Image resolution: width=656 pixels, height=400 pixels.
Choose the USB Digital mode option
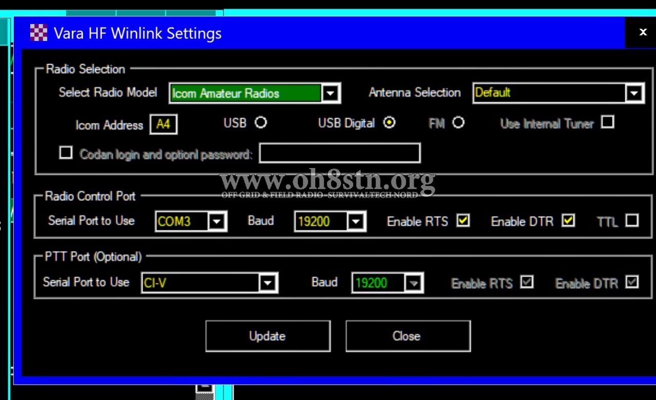tap(389, 123)
